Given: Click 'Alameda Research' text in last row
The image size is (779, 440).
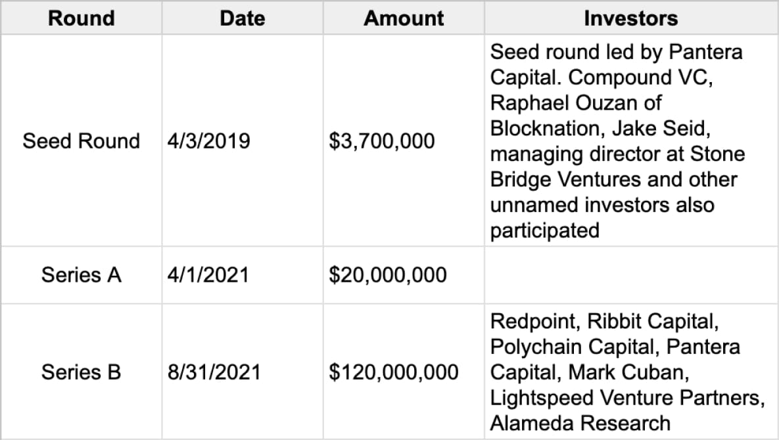Looking at the screenshot, I should coord(580,424).
